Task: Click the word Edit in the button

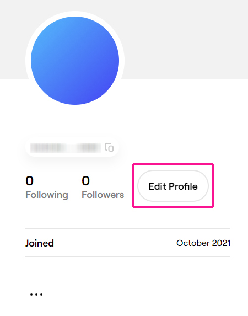Action: pyautogui.click(x=157, y=186)
